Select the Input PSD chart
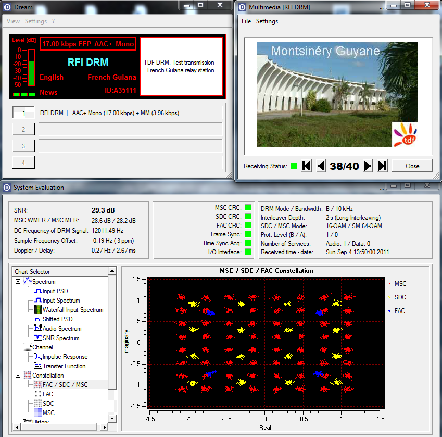Image resolution: width=442 pixels, height=437 pixels. [x=55, y=291]
